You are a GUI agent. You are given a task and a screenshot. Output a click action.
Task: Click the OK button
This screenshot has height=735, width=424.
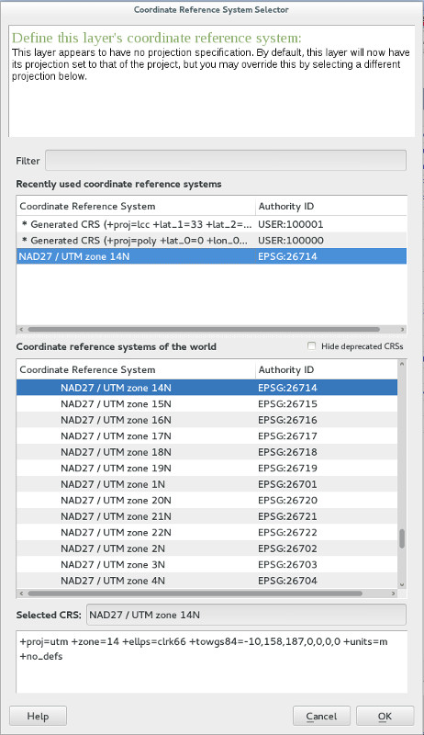pos(385,717)
